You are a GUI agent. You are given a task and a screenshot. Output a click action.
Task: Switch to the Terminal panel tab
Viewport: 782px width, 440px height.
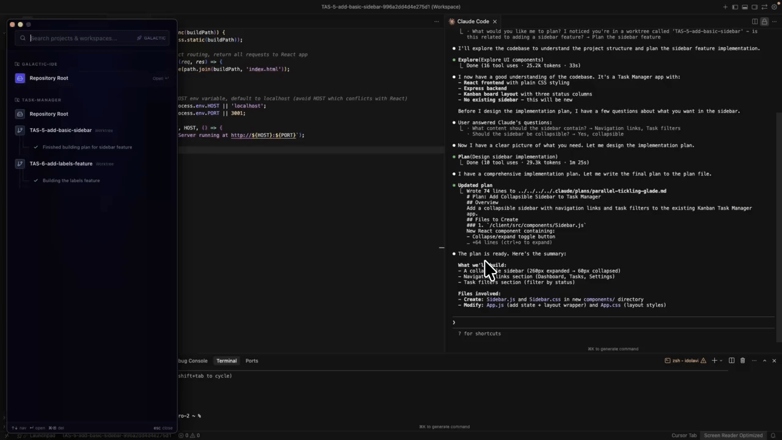click(x=226, y=361)
